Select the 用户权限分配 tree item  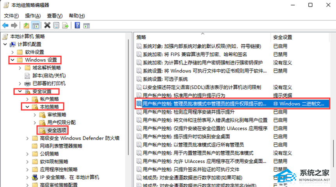[61, 122]
